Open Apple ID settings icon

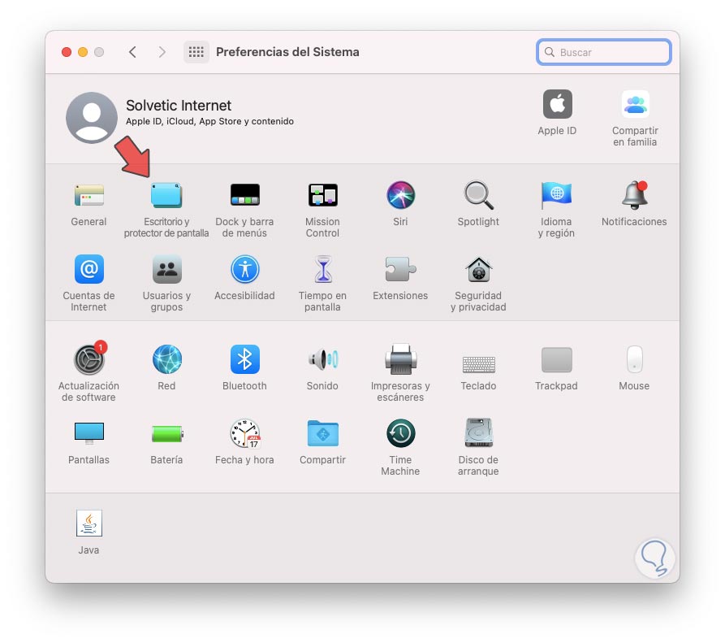(x=557, y=104)
